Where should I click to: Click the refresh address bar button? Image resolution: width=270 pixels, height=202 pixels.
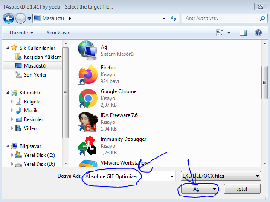[x=174, y=18]
